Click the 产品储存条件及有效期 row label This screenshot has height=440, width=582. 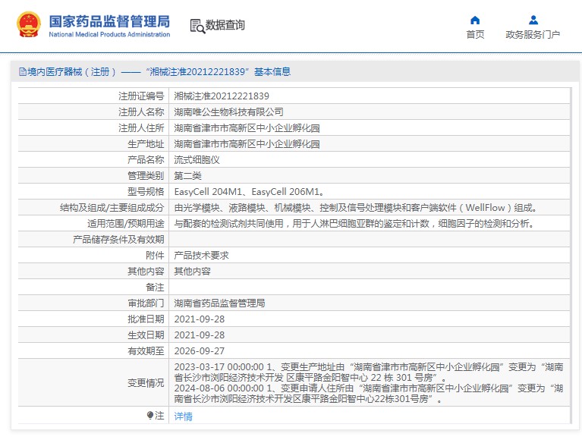point(118,240)
